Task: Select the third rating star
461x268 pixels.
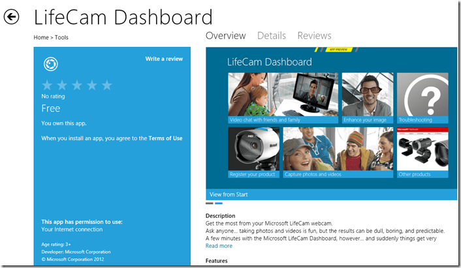Action: click(x=77, y=85)
